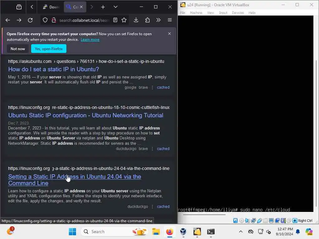
Task: Click VirtualBox shared folders indicator
Action: pyautogui.click(x=265, y=221)
